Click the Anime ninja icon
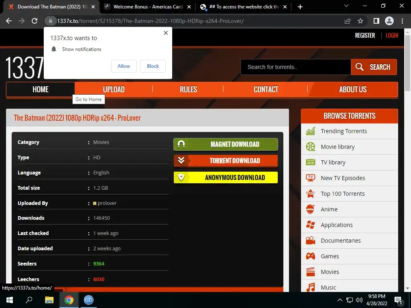 click(x=311, y=209)
